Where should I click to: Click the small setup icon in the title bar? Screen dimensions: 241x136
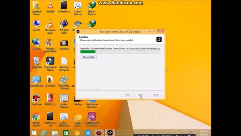click(x=78, y=31)
